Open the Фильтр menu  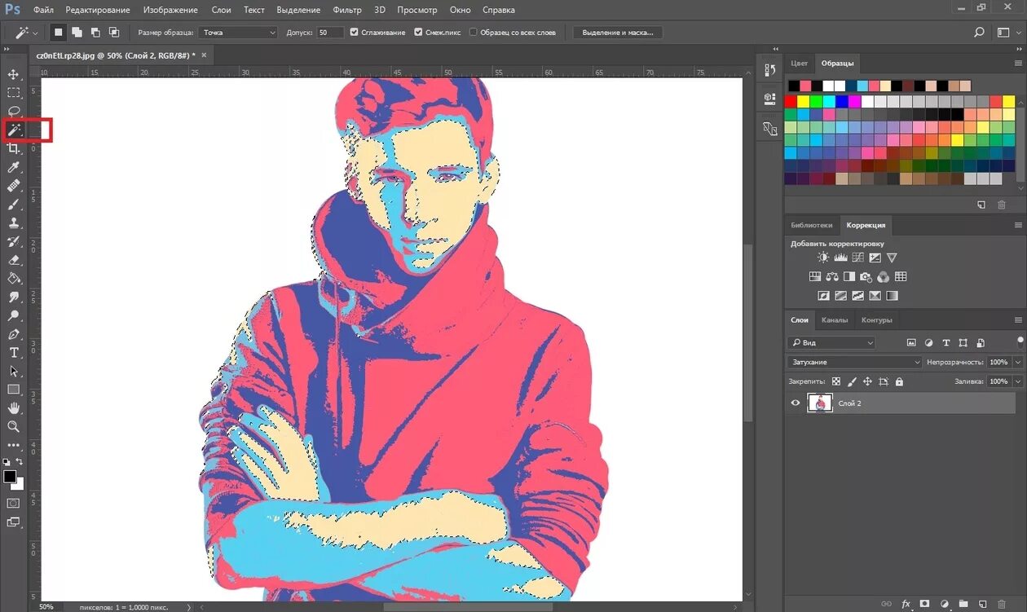coord(347,10)
